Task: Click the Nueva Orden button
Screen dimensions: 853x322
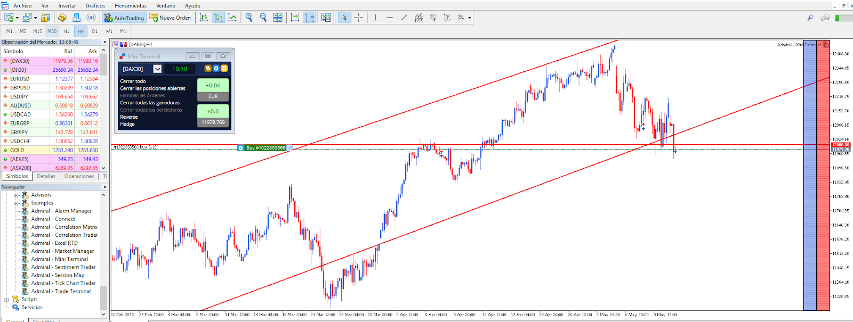Action: coord(170,18)
